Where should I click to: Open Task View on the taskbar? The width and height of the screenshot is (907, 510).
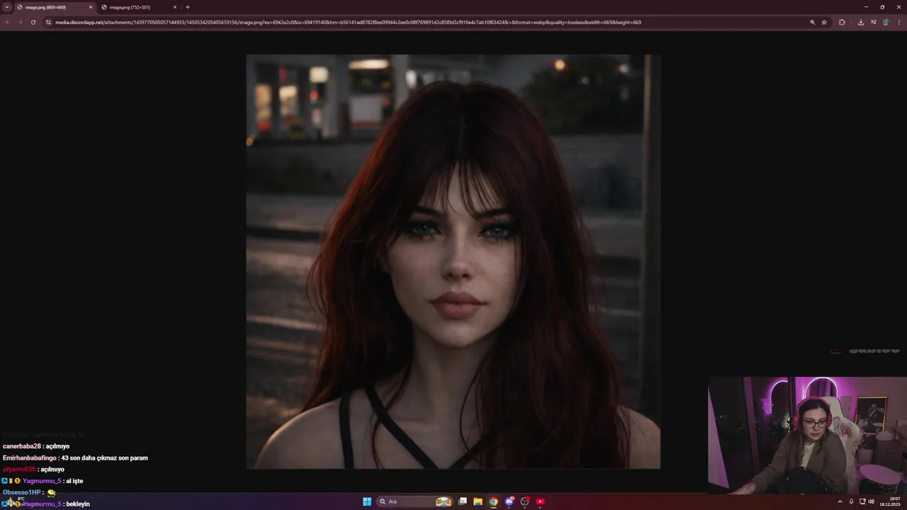[463, 501]
